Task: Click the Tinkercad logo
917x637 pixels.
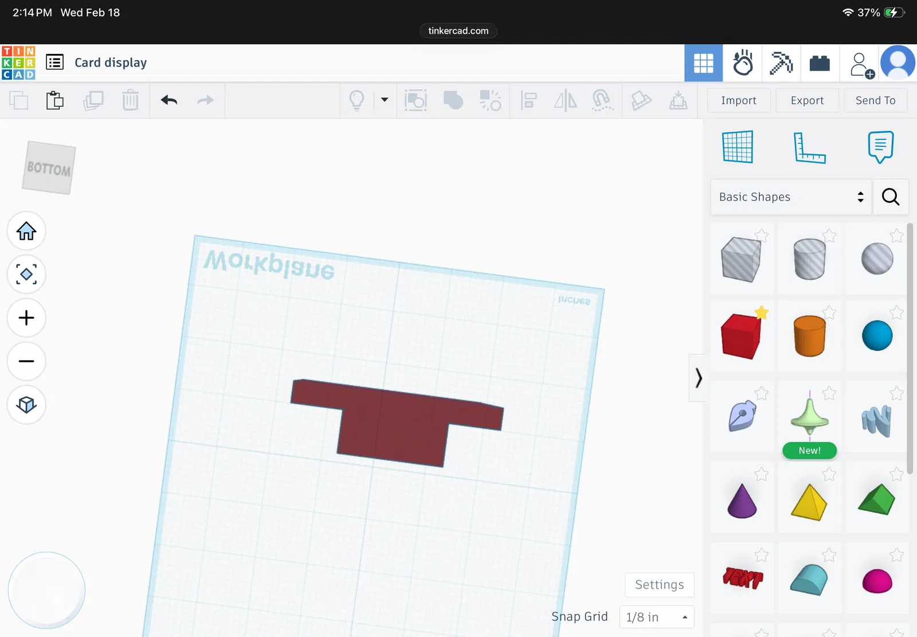Action: pos(18,62)
